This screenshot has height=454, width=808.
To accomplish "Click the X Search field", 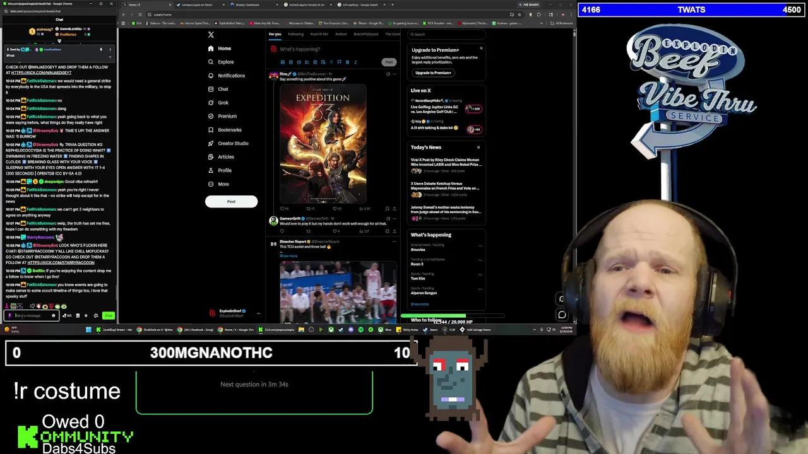I will point(445,34).
